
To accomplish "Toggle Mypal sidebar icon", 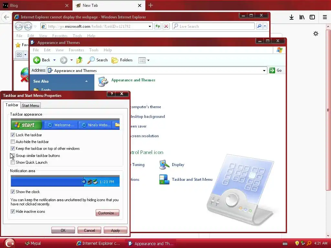I will [x=312, y=17].
